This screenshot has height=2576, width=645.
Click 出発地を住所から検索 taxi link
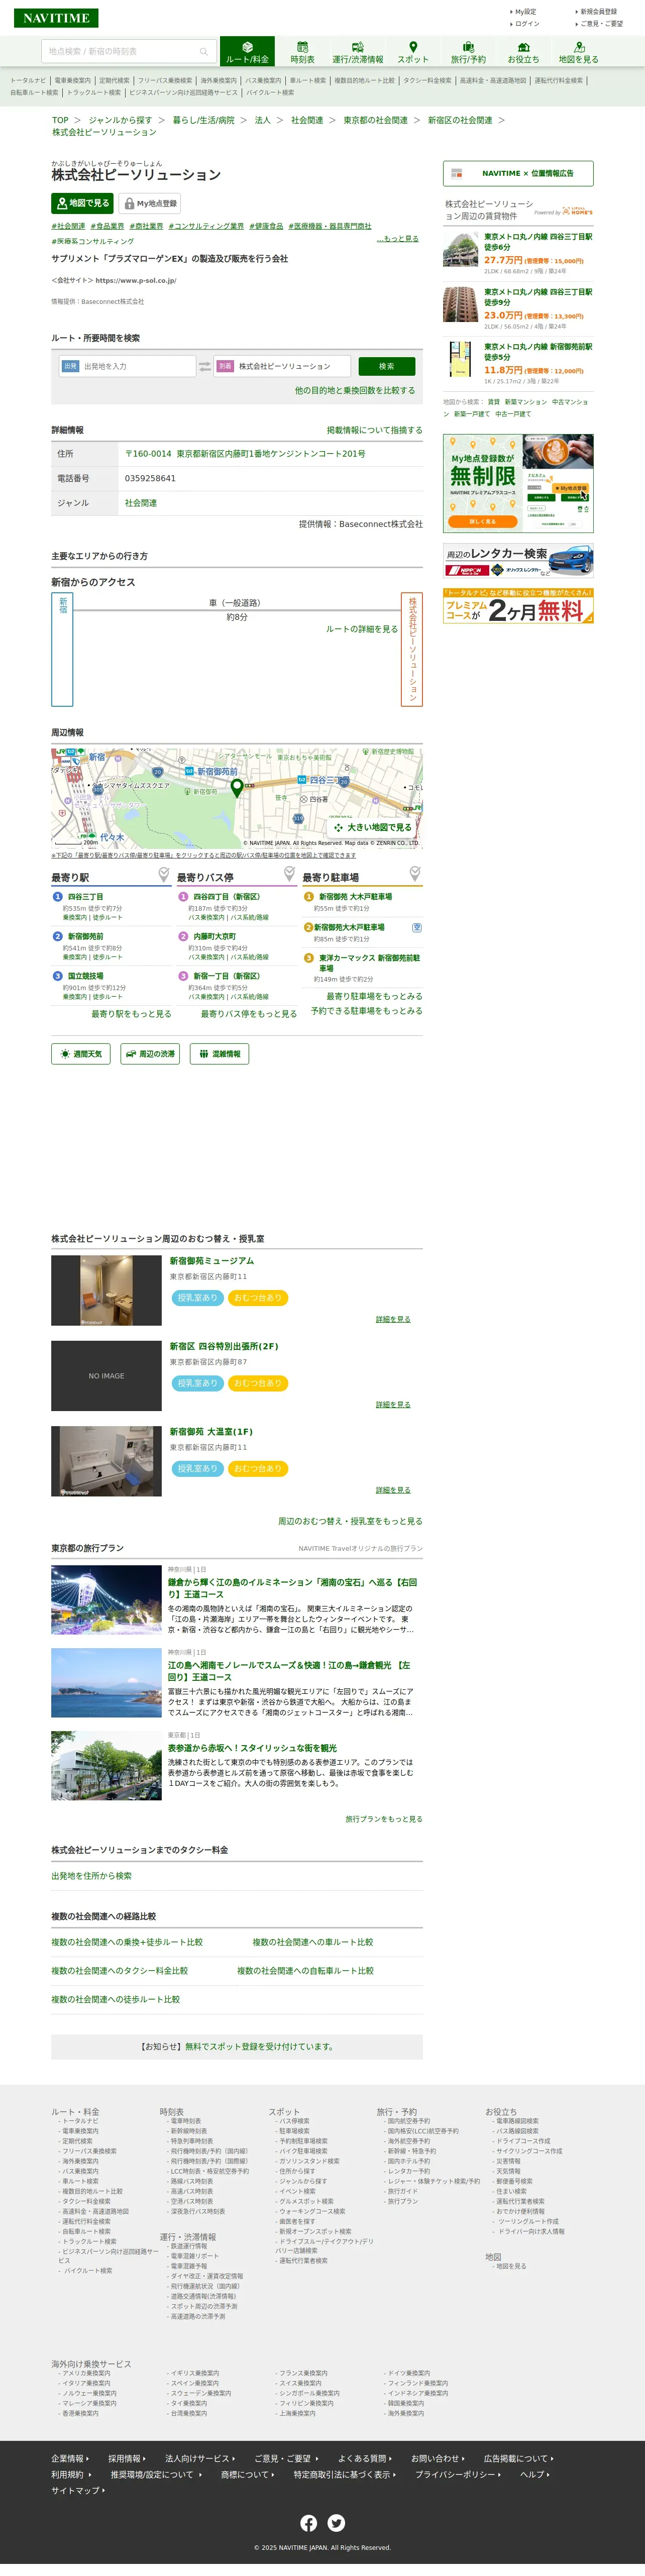click(x=91, y=1876)
